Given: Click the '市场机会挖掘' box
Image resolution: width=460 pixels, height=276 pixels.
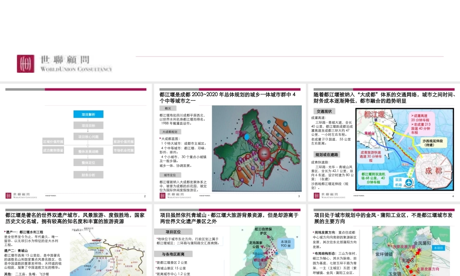Looking at the screenshot, I should point(123,150).
